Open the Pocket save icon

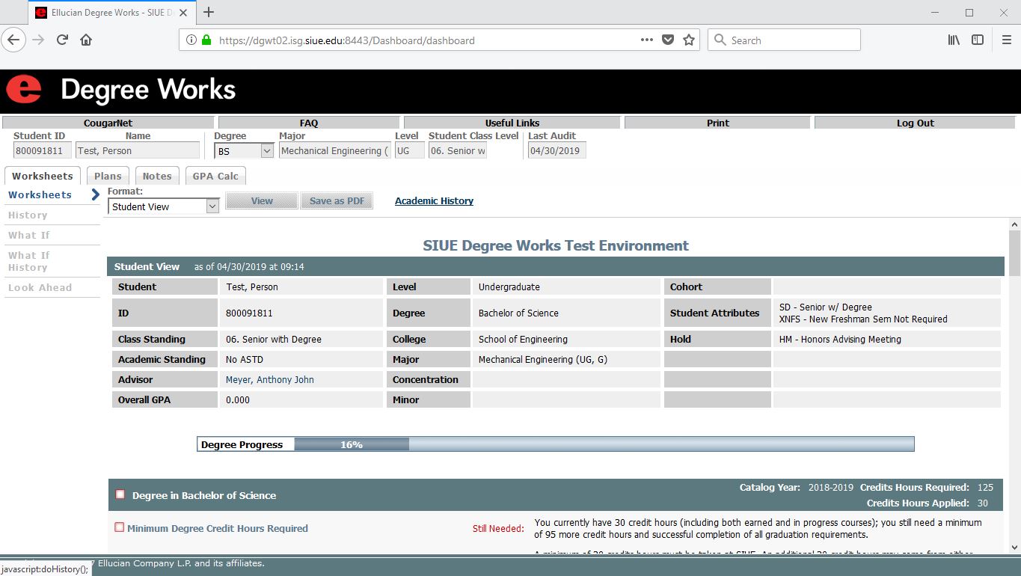point(669,40)
